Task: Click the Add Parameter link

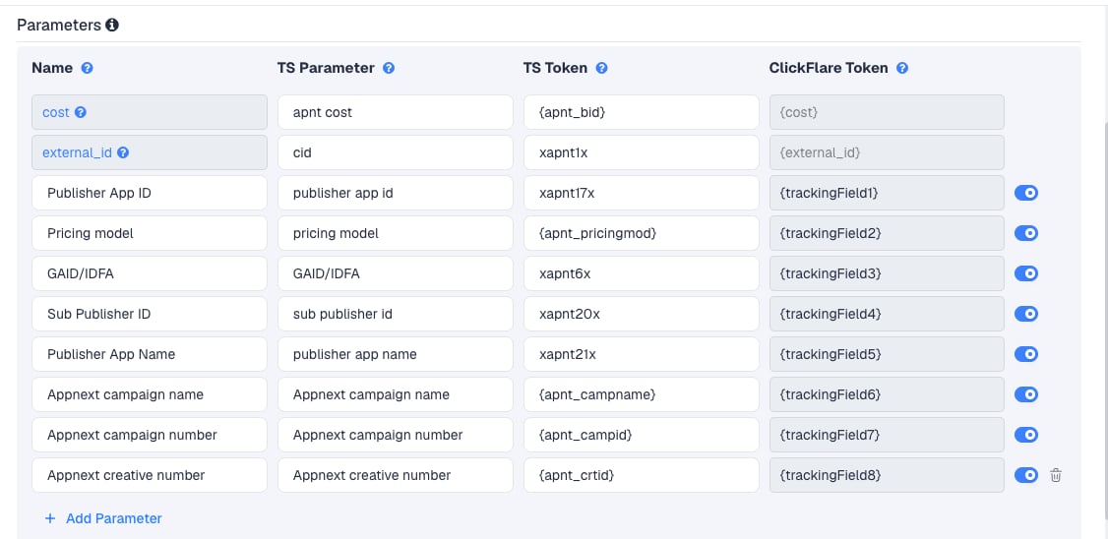Action: [x=103, y=518]
